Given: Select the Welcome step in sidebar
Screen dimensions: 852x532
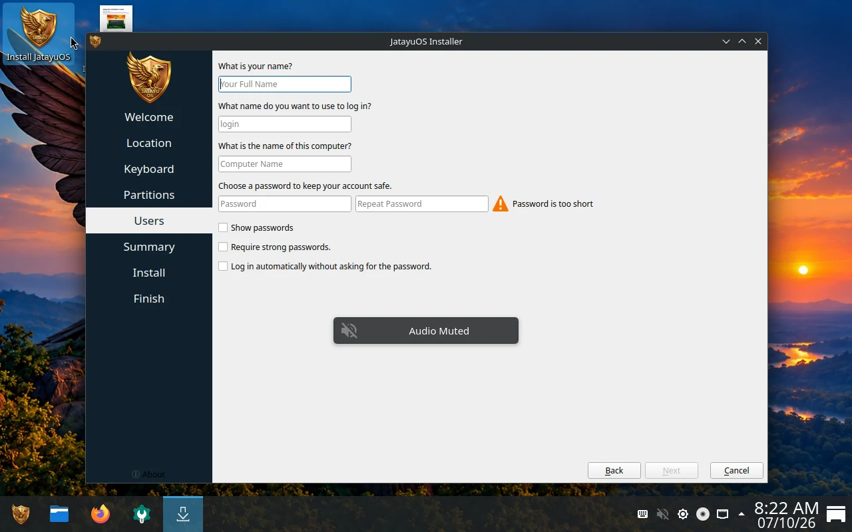Looking at the screenshot, I should [149, 117].
